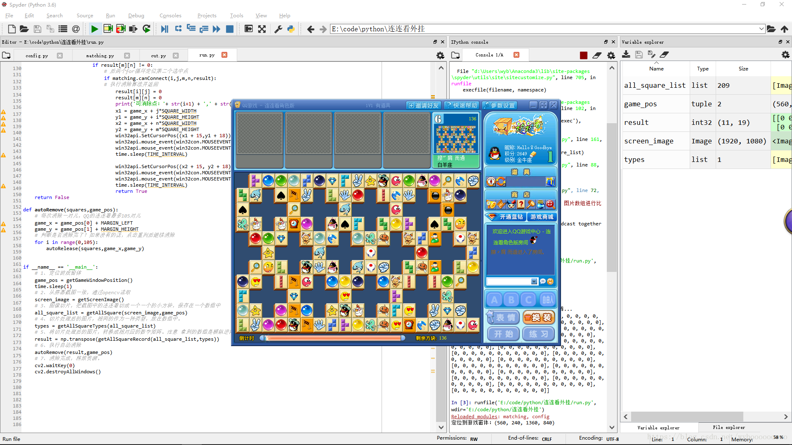Open the Projects menu
This screenshot has height=445, width=792.
pos(207,16)
